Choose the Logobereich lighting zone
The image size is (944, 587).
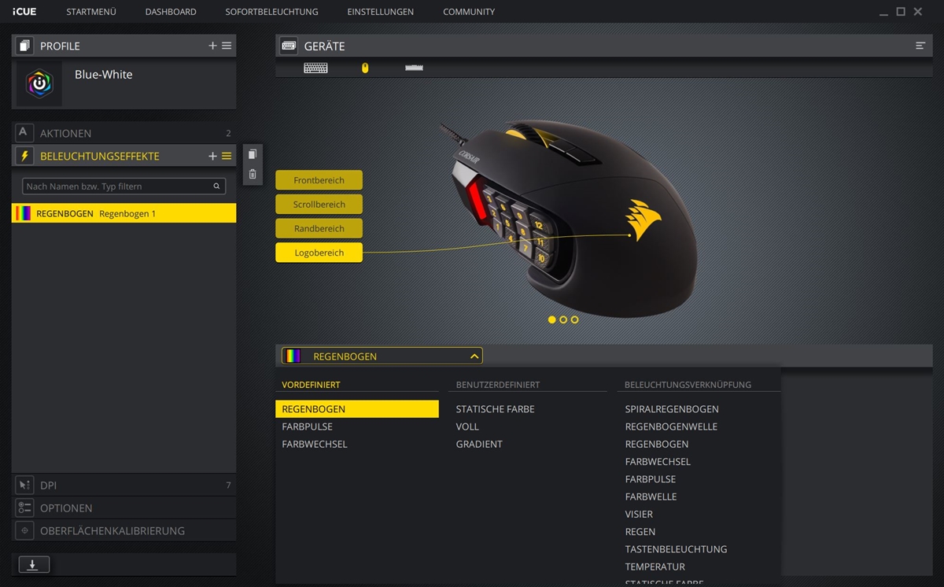tap(319, 253)
